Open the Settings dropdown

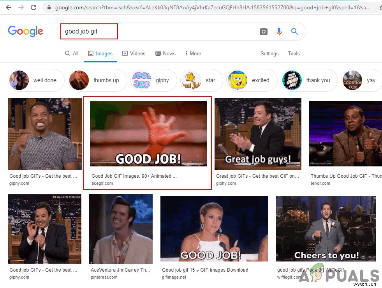pyautogui.click(x=269, y=53)
